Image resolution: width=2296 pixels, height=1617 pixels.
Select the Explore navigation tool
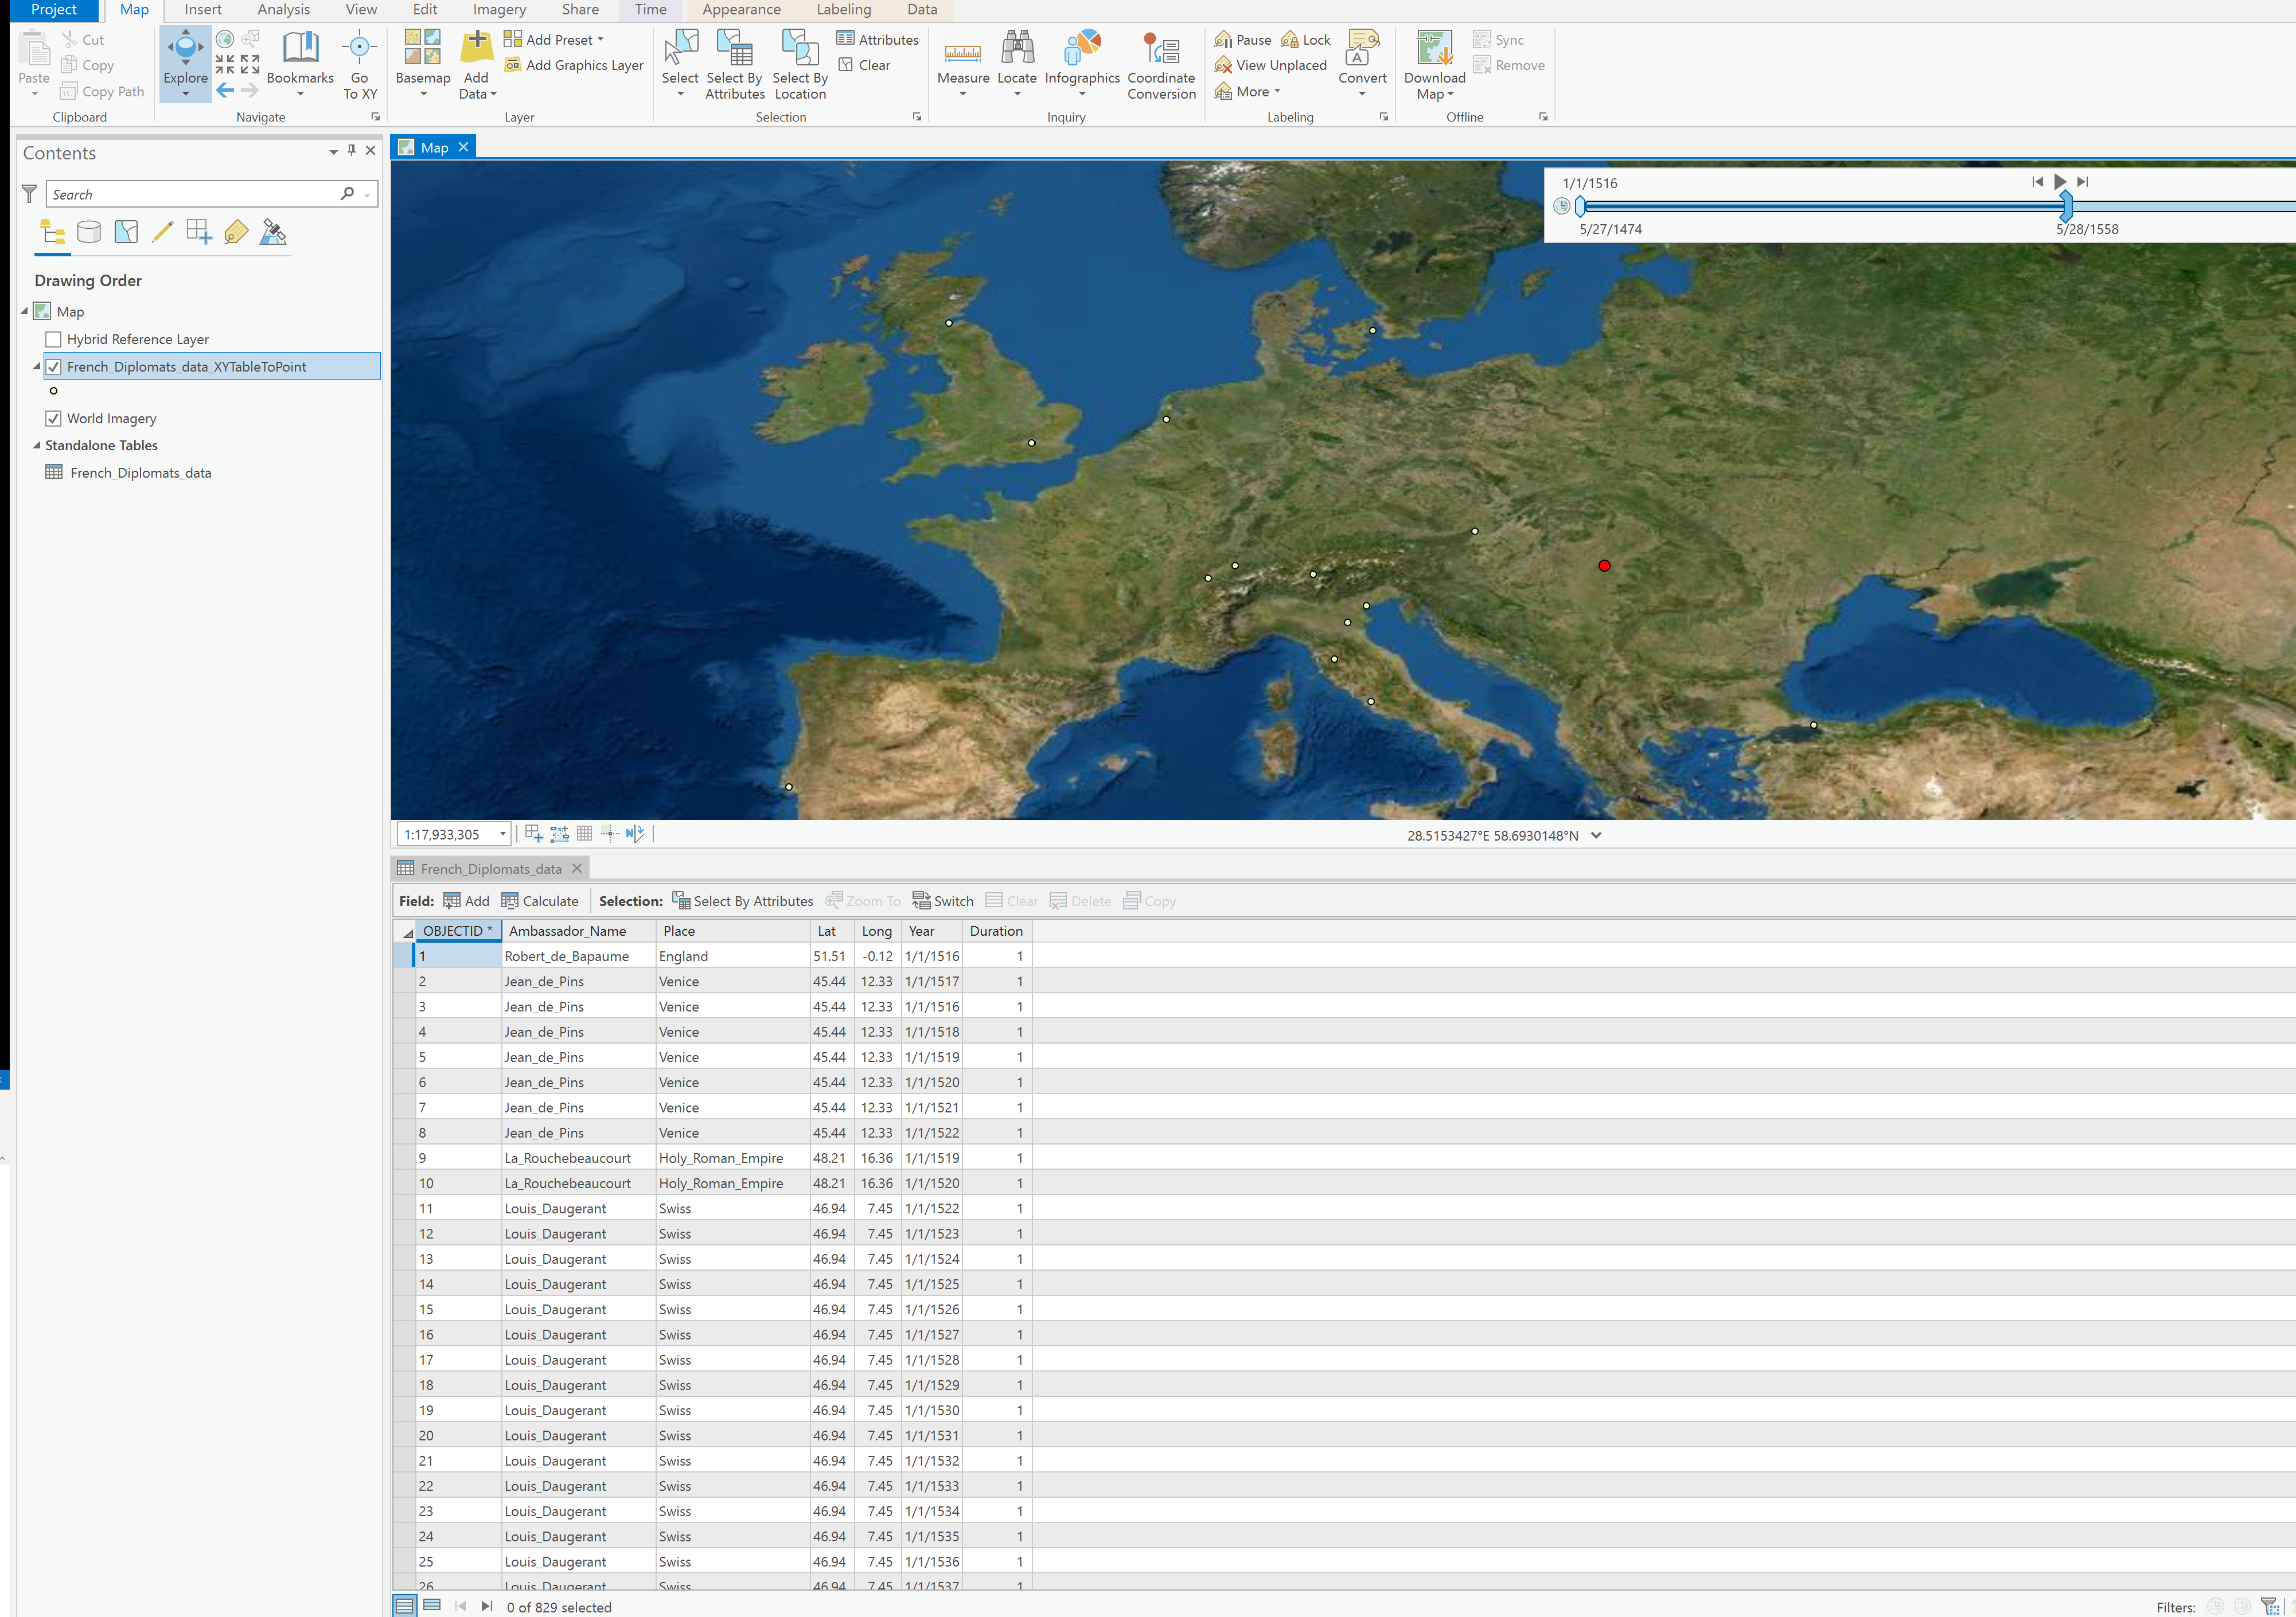point(185,63)
